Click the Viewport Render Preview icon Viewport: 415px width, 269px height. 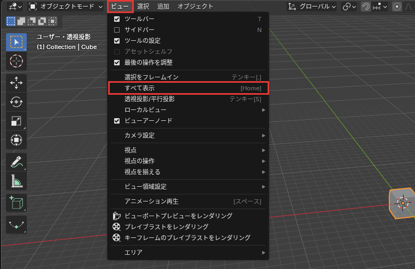(116, 216)
